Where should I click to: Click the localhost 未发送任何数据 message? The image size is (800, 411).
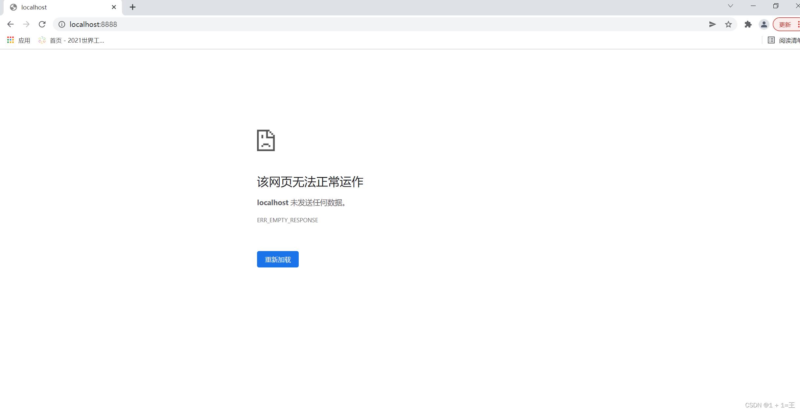[x=302, y=203]
